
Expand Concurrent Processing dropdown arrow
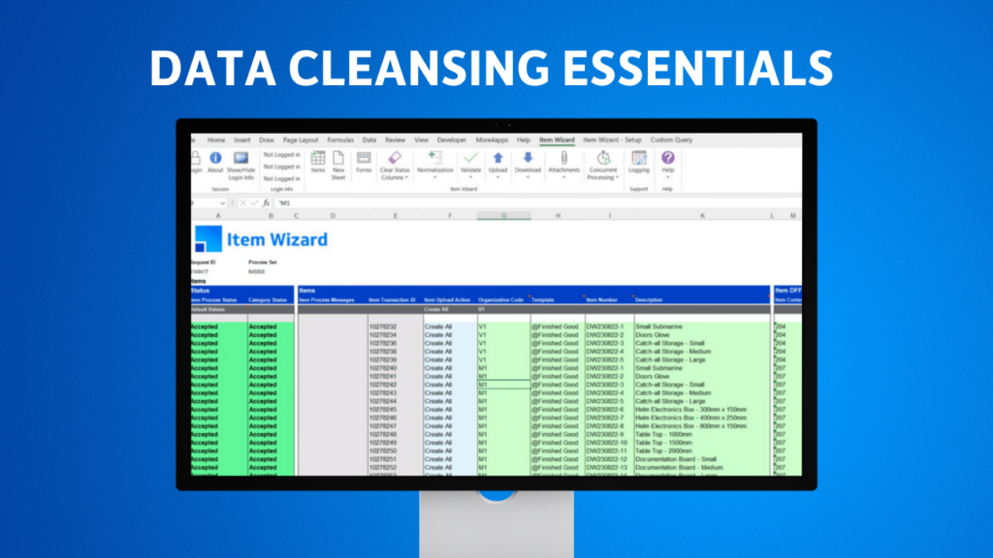[617, 178]
